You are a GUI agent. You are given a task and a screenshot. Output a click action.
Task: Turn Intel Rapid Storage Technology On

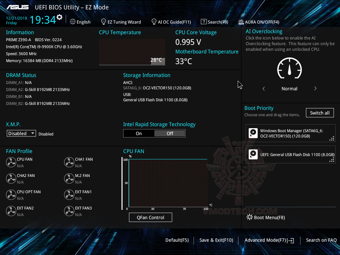pos(139,133)
